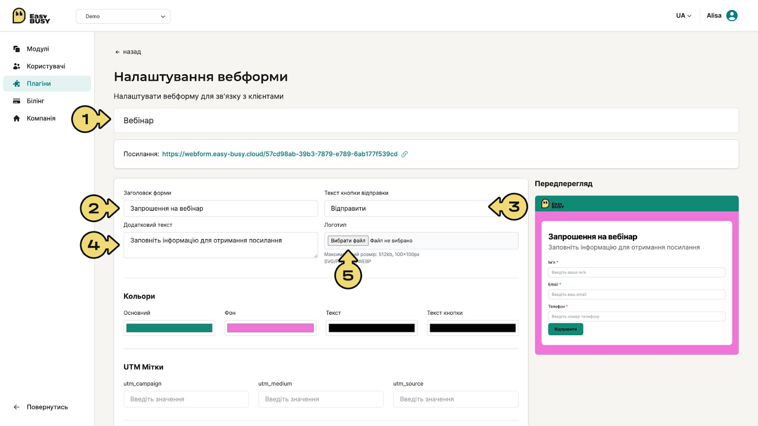The width and height of the screenshot is (758, 426).
Task: Click the utm_source input field
Action: tap(456, 399)
